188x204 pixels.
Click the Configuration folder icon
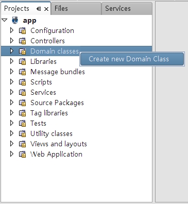point(22,31)
